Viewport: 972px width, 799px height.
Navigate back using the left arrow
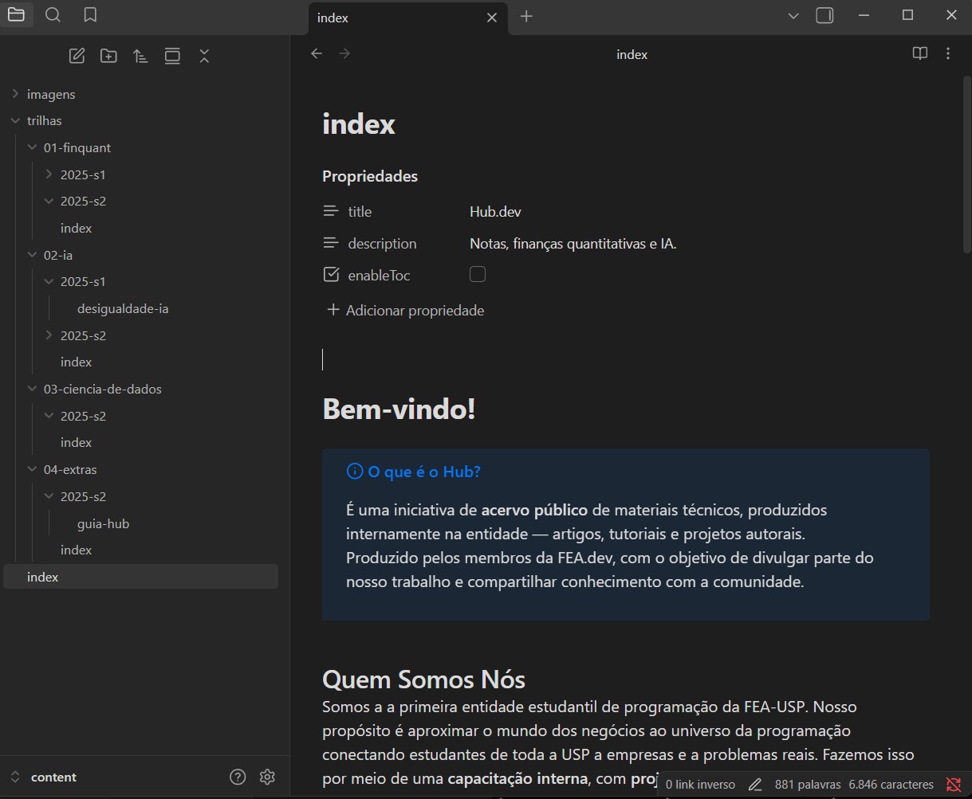(317, 53)
